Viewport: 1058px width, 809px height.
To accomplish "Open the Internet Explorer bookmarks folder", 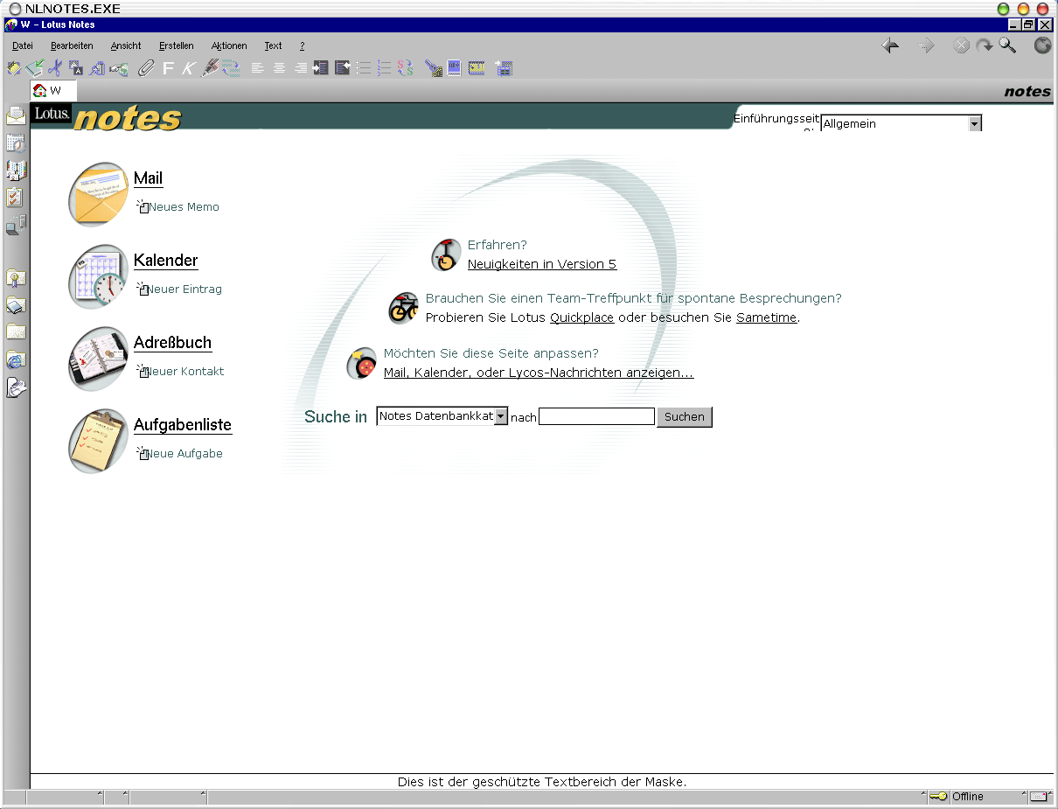I will pyautogui.click(x=16, y=359).
